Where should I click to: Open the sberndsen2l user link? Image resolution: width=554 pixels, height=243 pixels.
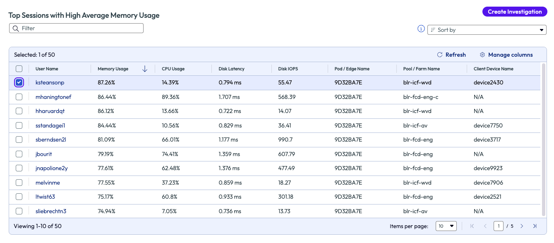point(51,140)
